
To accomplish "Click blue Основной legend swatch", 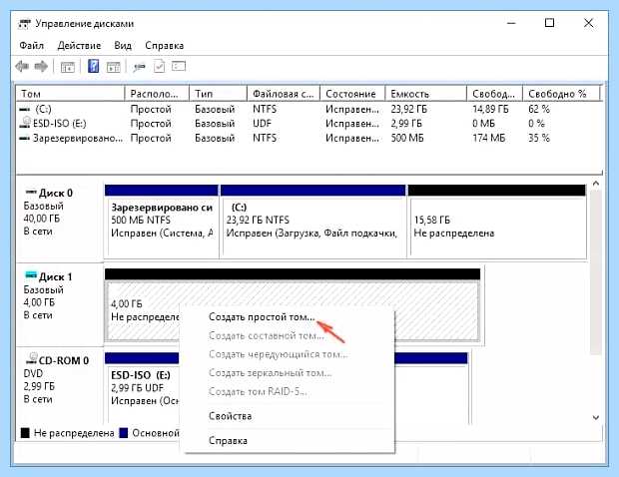I will click(124, 433).
